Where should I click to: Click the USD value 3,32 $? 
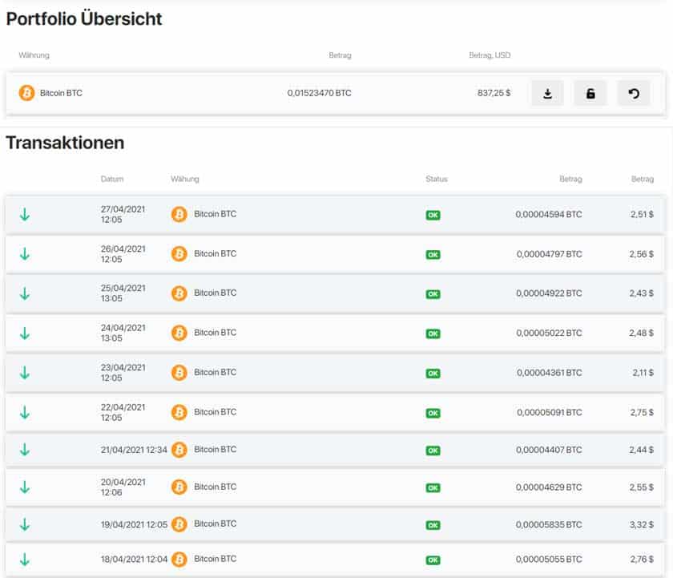coord(642,525)
